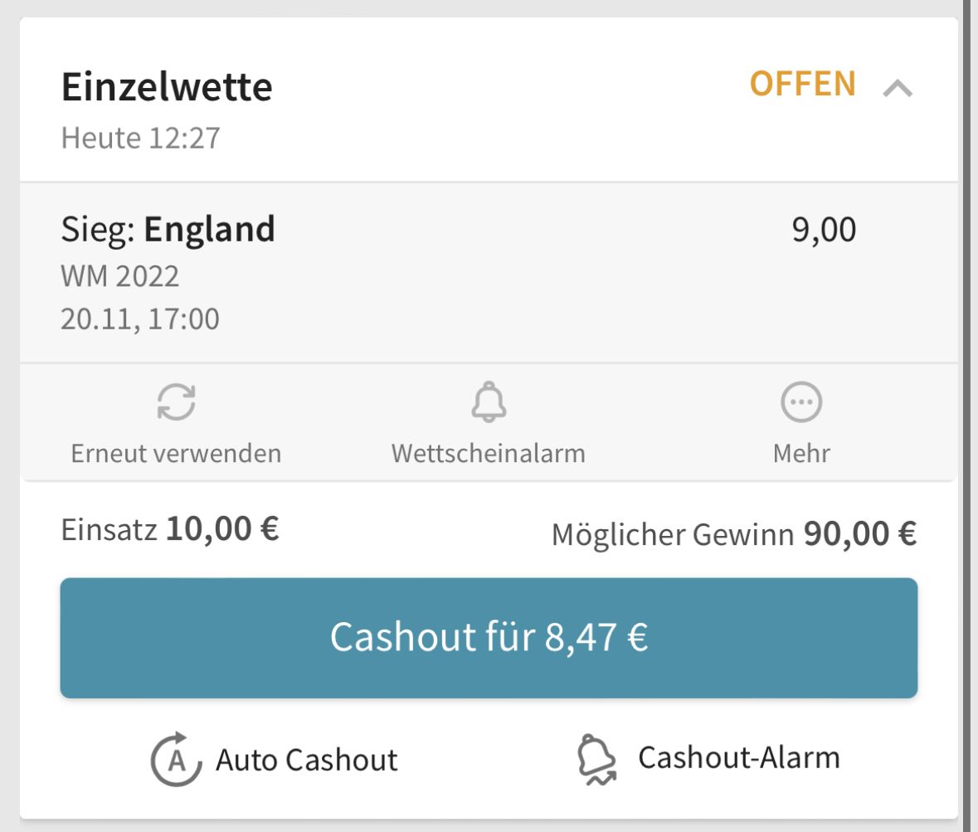This screenshot has width=978, height=832.
Task: Select the Wettscheinalarm label
Action: tap(489, 454)
